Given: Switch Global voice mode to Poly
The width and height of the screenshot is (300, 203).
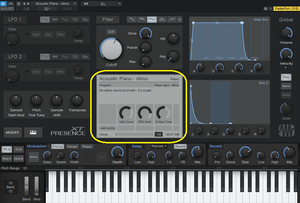Looking at the screenshot, I should [x=286, y=77].
